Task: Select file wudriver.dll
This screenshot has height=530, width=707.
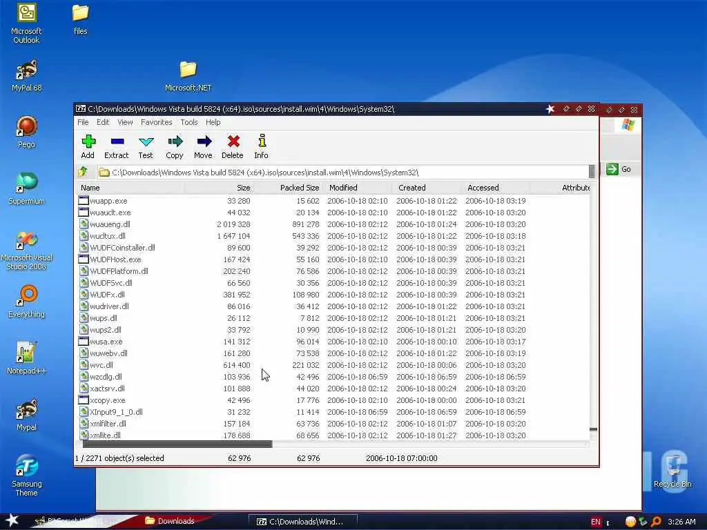Action: pos(109,306)
